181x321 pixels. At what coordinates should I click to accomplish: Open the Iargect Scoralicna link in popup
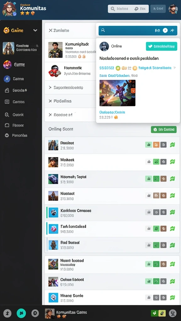pos(155,68)
